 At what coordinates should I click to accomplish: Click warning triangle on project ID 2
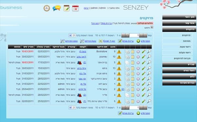(119, 89)
